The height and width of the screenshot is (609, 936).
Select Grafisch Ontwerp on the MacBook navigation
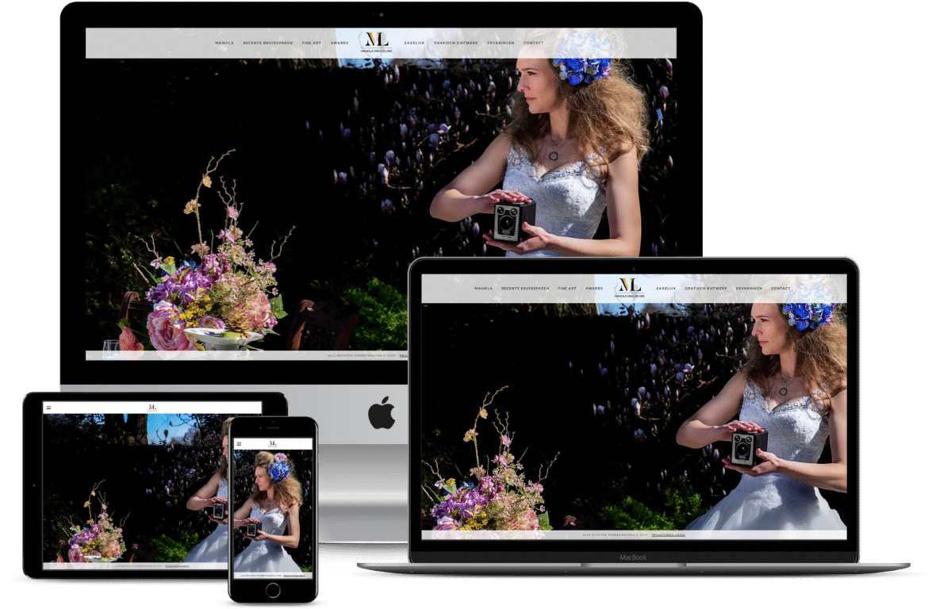point(706,289)
